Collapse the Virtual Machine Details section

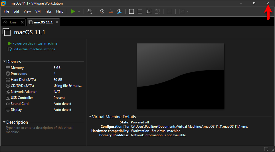click(90, 117)
